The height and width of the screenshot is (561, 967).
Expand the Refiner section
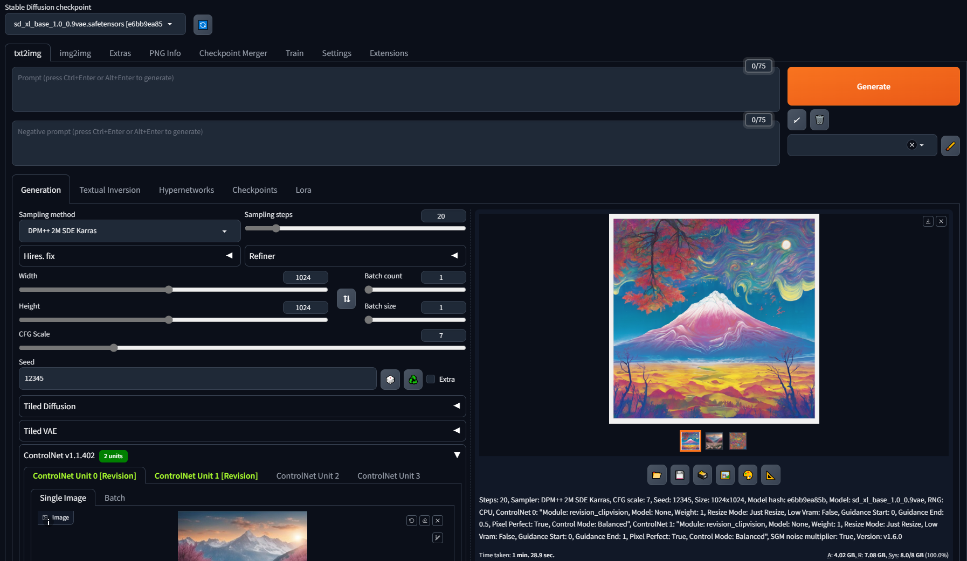click(355, 256)
